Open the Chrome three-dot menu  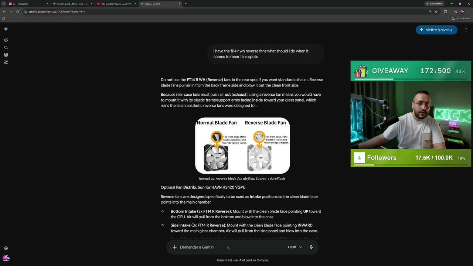click(469, 11)
